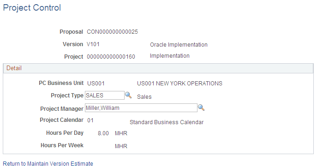Viewport: 317px width, 168px height.
Task: Click the Proposal label
Action: pos(71,32)
